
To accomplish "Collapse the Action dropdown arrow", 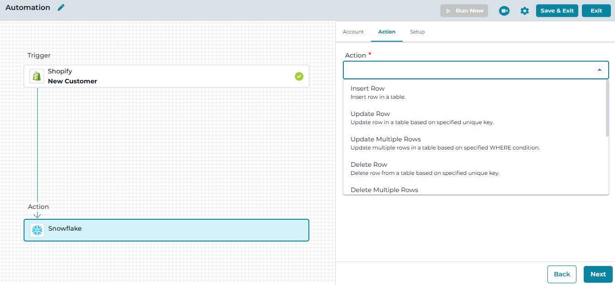I will click(x=600, y=70).
